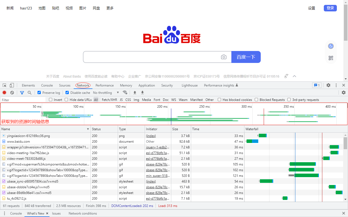Check Has blocked cookies
This screenshot has height=217, width=348.
pos(219,100)
